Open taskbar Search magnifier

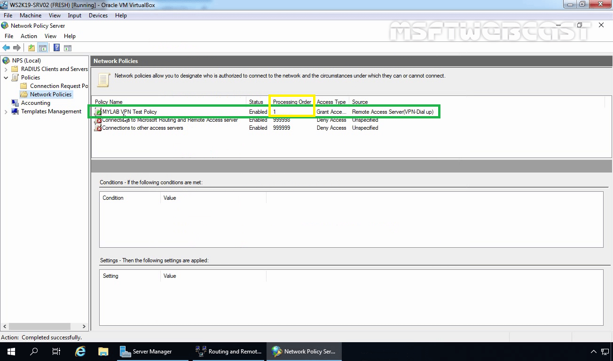(34, 351)
